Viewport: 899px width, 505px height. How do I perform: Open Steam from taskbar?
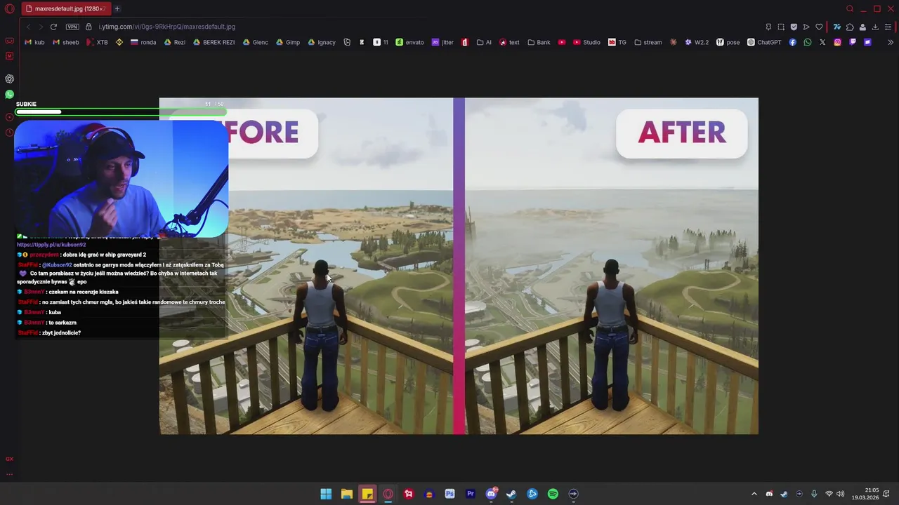tap(511, 494)
